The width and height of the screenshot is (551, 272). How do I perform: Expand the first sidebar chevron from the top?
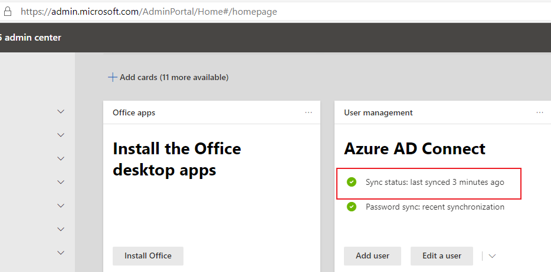click(x=61, y=111)
